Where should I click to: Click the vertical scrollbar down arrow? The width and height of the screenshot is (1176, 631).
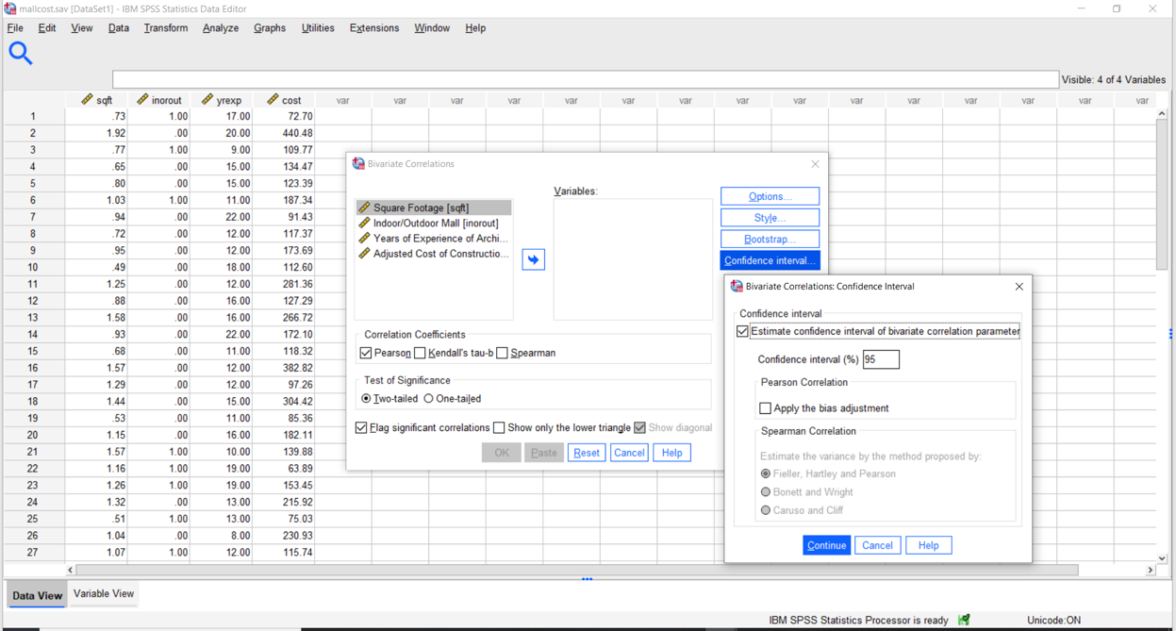(x=1162, y=557)
